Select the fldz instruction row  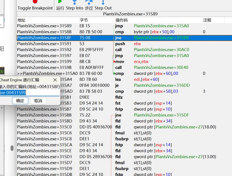146,97
